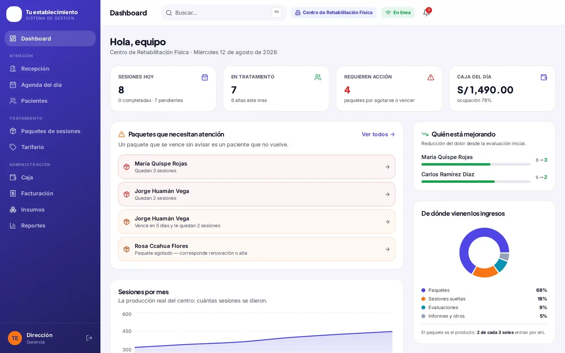Open the Caja section

50,178
